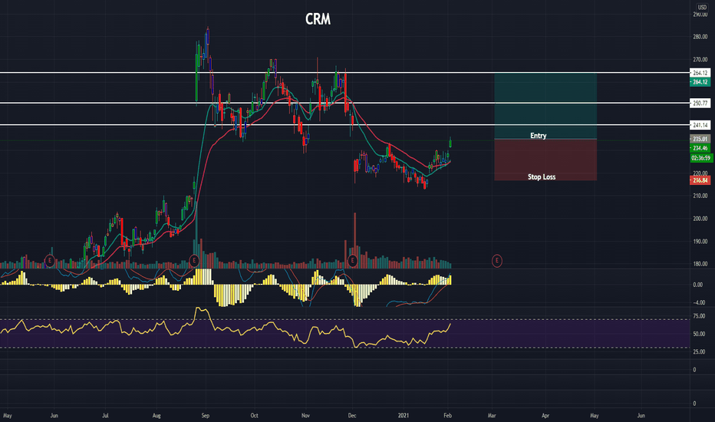Image resolution: width=715 pixels, height=422 pixels.
Task: Click the 270.00 price axis label
Action: coord(700,60)
